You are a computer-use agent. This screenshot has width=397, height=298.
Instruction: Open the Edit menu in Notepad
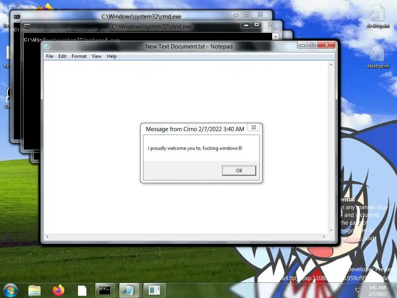tap(62, 56)
